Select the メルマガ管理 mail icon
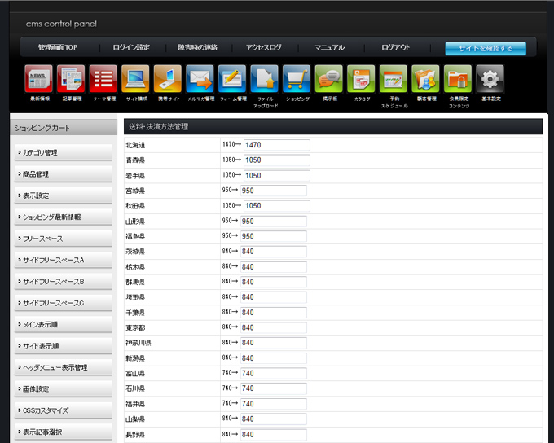 (x=200, y=80)
